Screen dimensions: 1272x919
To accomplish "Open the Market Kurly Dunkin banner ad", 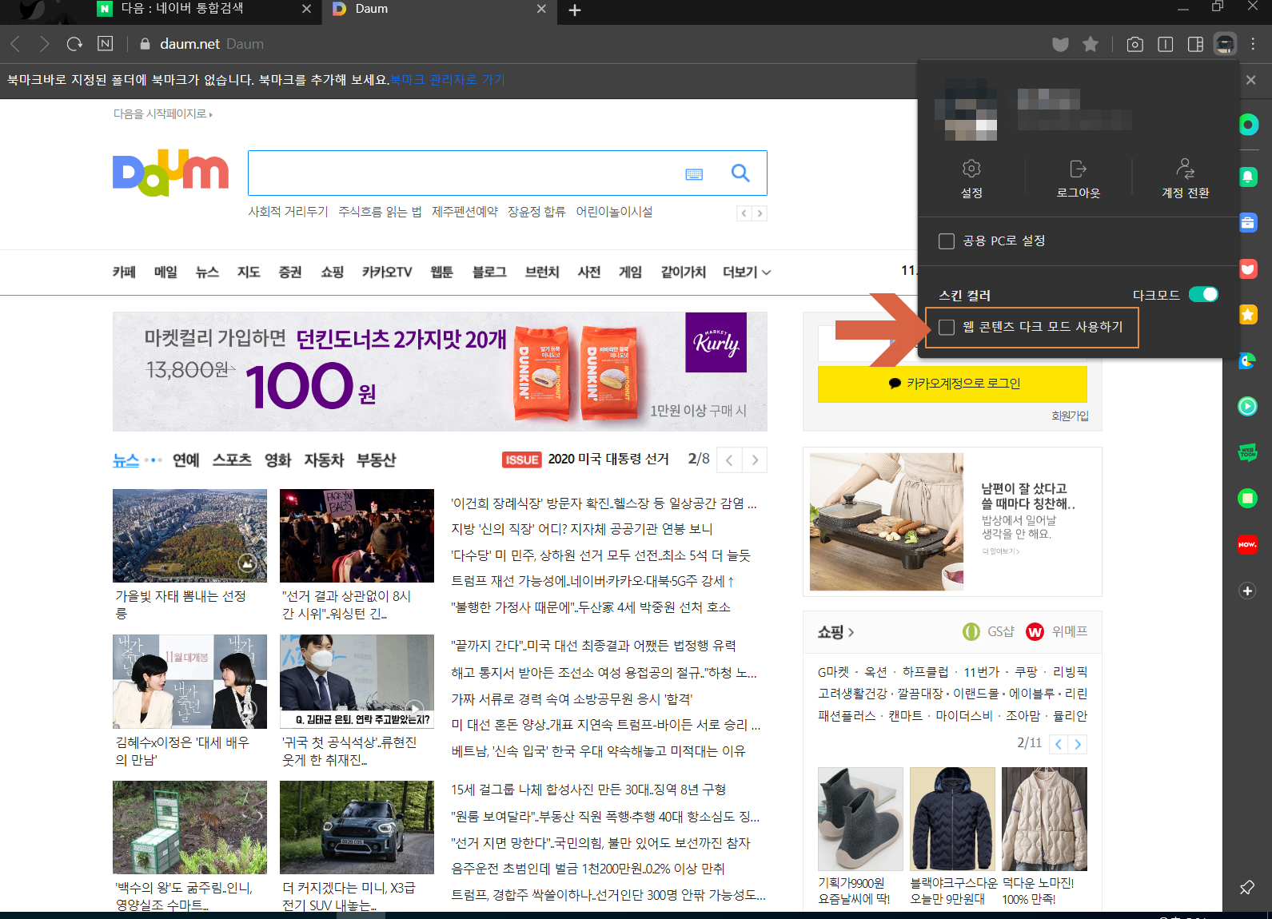I will click(x=440, y=372).
